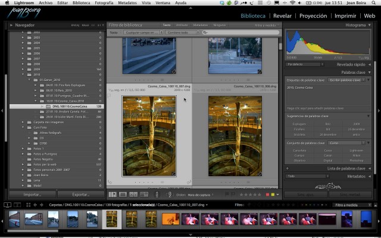Open the main window display button 1

[7, 205]
